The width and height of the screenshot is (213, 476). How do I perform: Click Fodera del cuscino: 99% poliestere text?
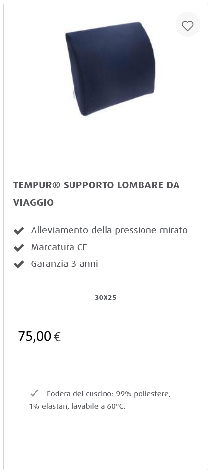coord(108,394)
